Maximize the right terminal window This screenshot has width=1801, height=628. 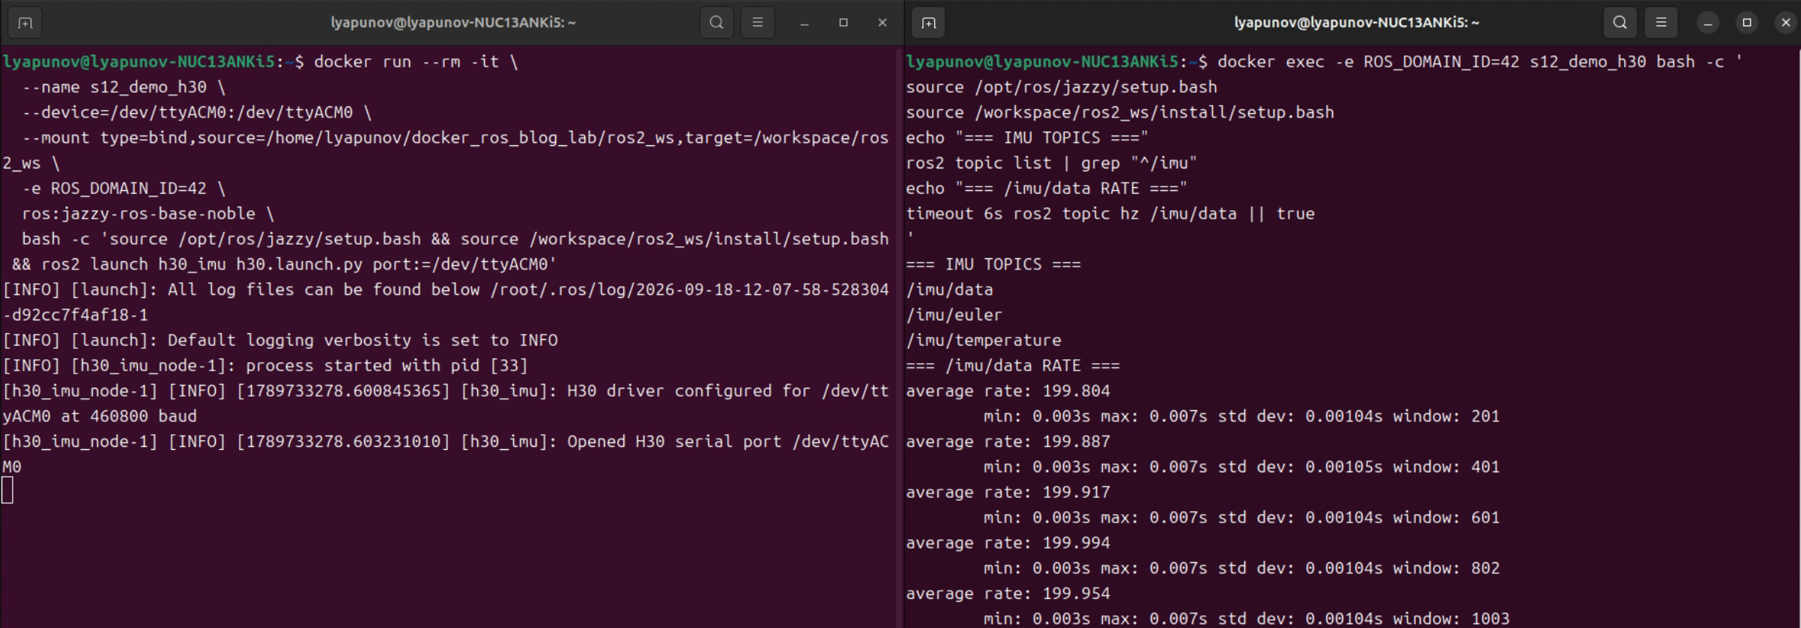click(1747, 22)
